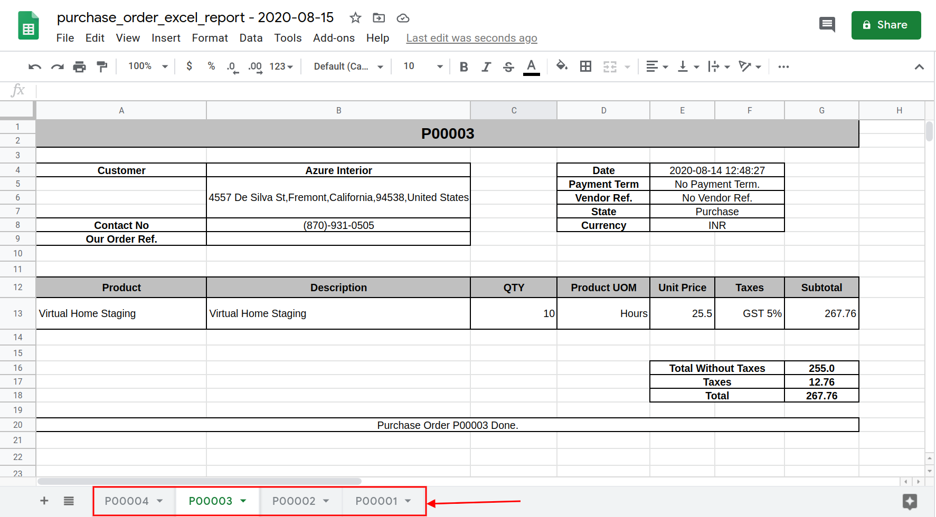Toggle bold formatting
The image size is (936, 517).
pos(464,66)
